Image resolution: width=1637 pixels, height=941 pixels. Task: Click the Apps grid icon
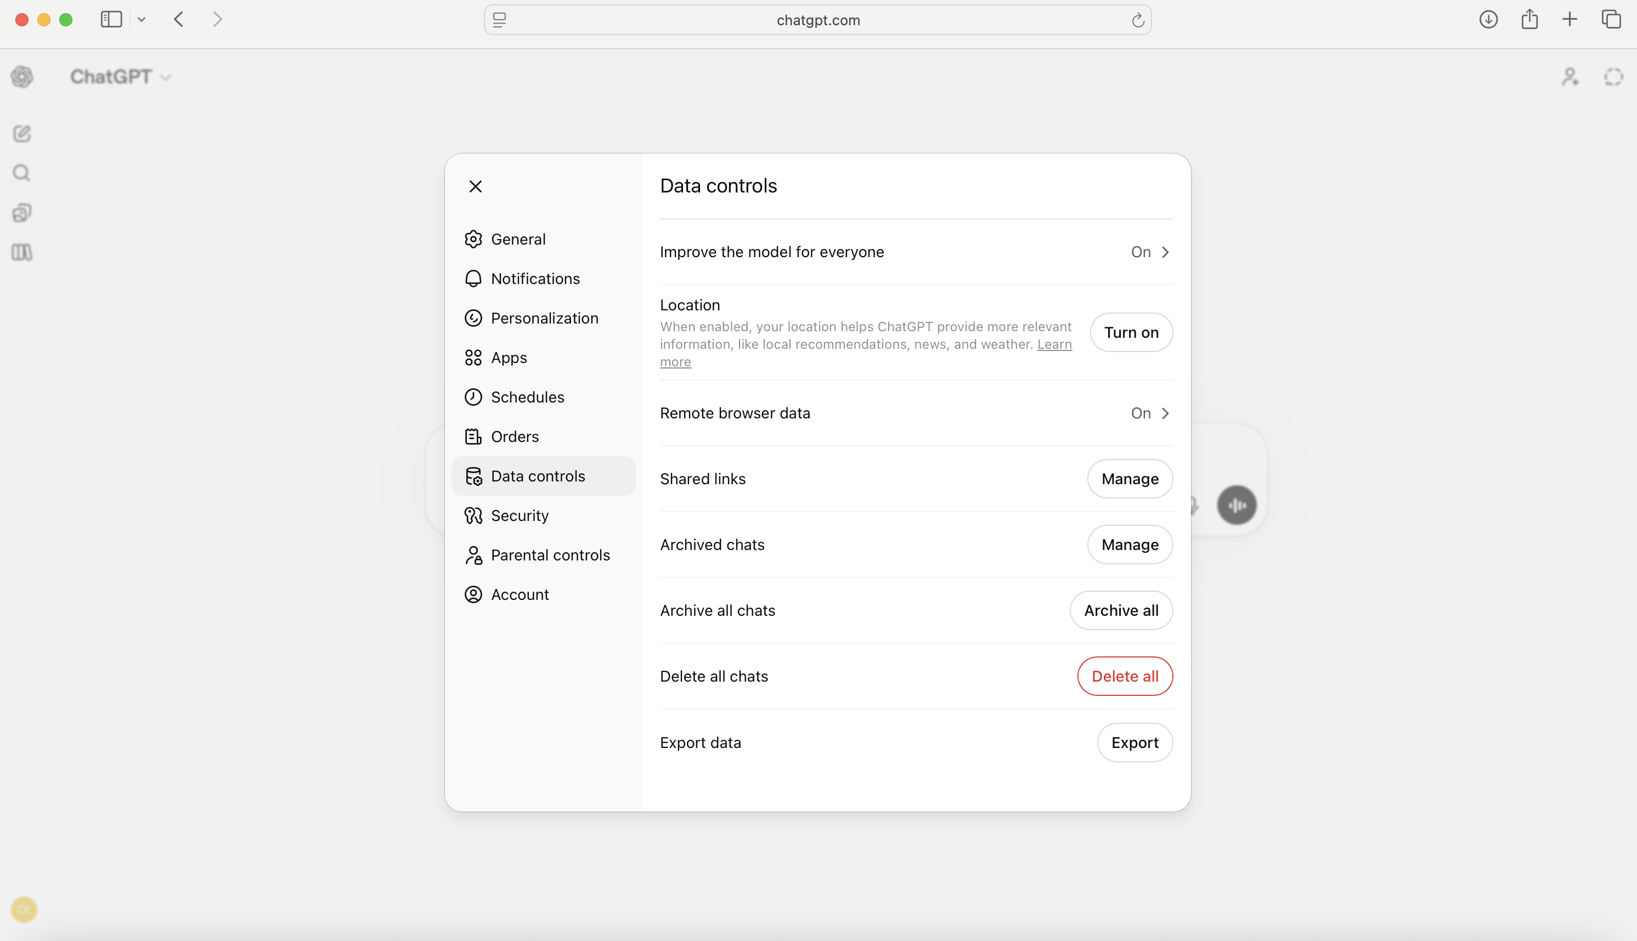point(473,358)
